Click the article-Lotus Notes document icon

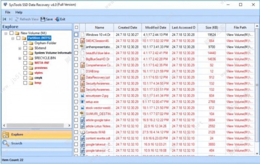tap(82, 126)
